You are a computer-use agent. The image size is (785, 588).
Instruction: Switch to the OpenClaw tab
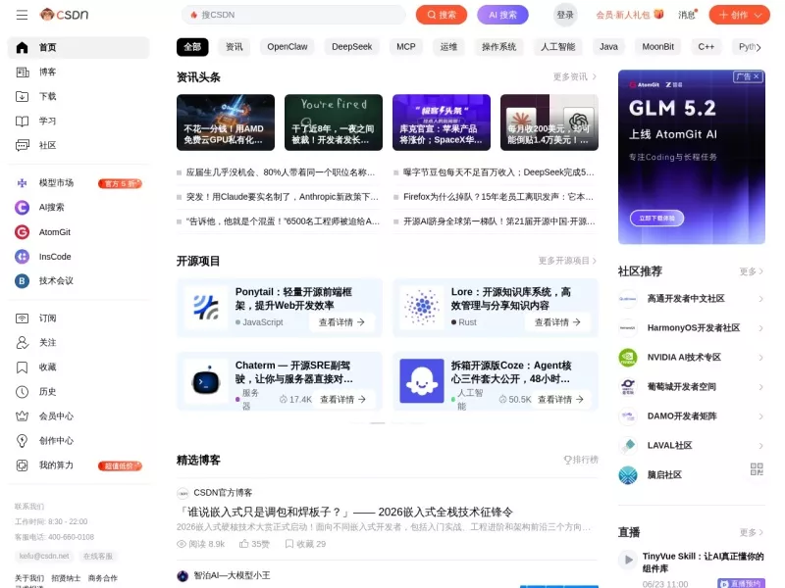click(x=288, y=47)
